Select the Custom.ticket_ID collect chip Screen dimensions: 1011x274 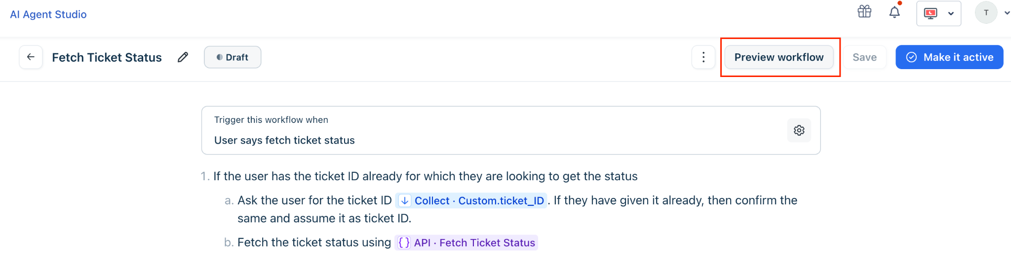471,200
